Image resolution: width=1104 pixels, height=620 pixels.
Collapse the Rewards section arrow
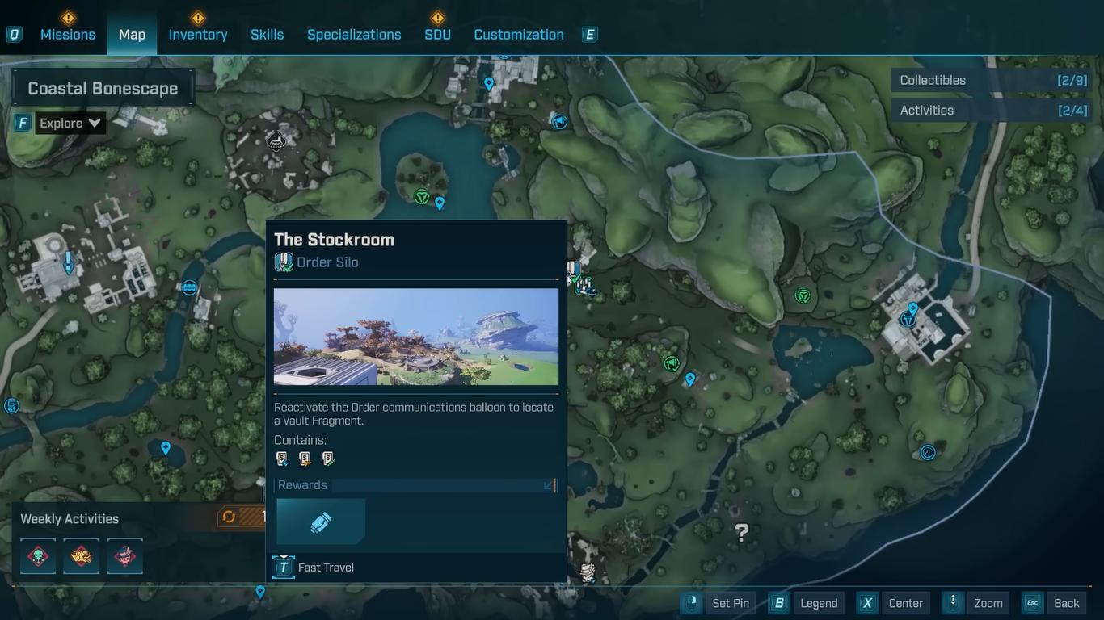[550, 485]
